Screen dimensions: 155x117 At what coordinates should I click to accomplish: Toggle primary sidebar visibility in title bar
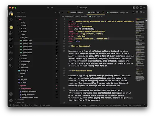134,7
